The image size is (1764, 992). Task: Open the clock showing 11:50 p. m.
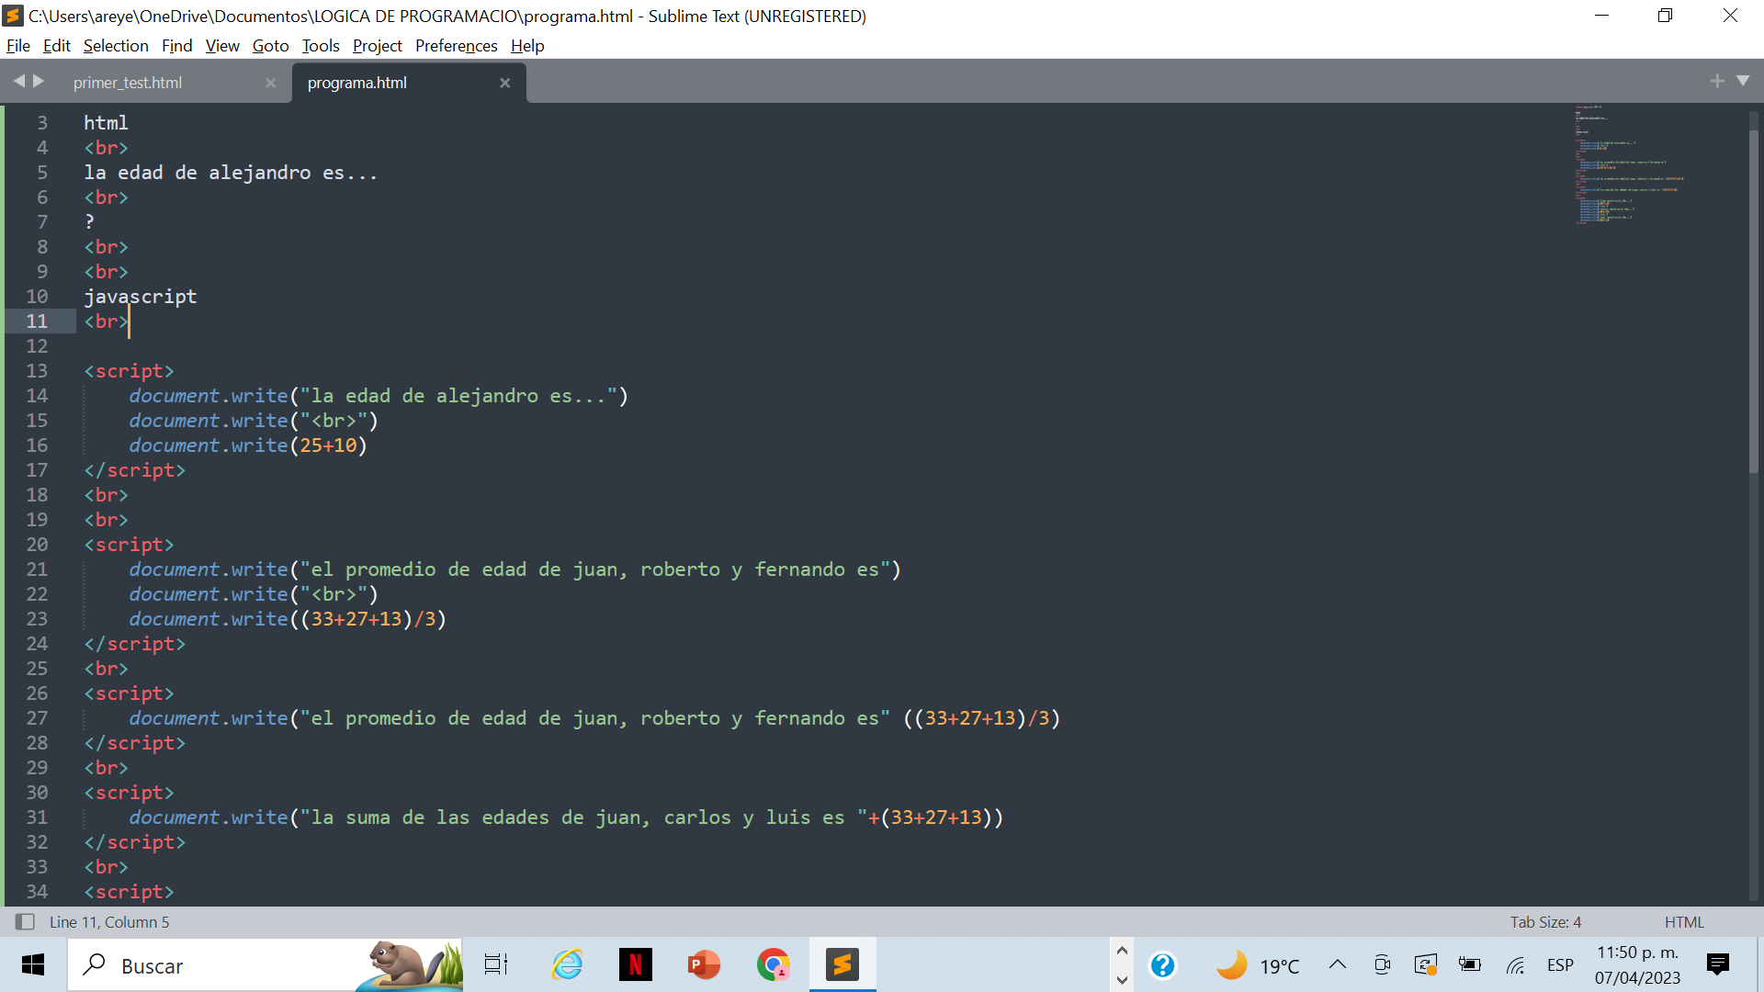1637,964
